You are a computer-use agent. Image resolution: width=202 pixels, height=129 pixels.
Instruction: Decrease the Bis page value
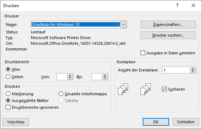pyautogui.click(x=105, y=78)
